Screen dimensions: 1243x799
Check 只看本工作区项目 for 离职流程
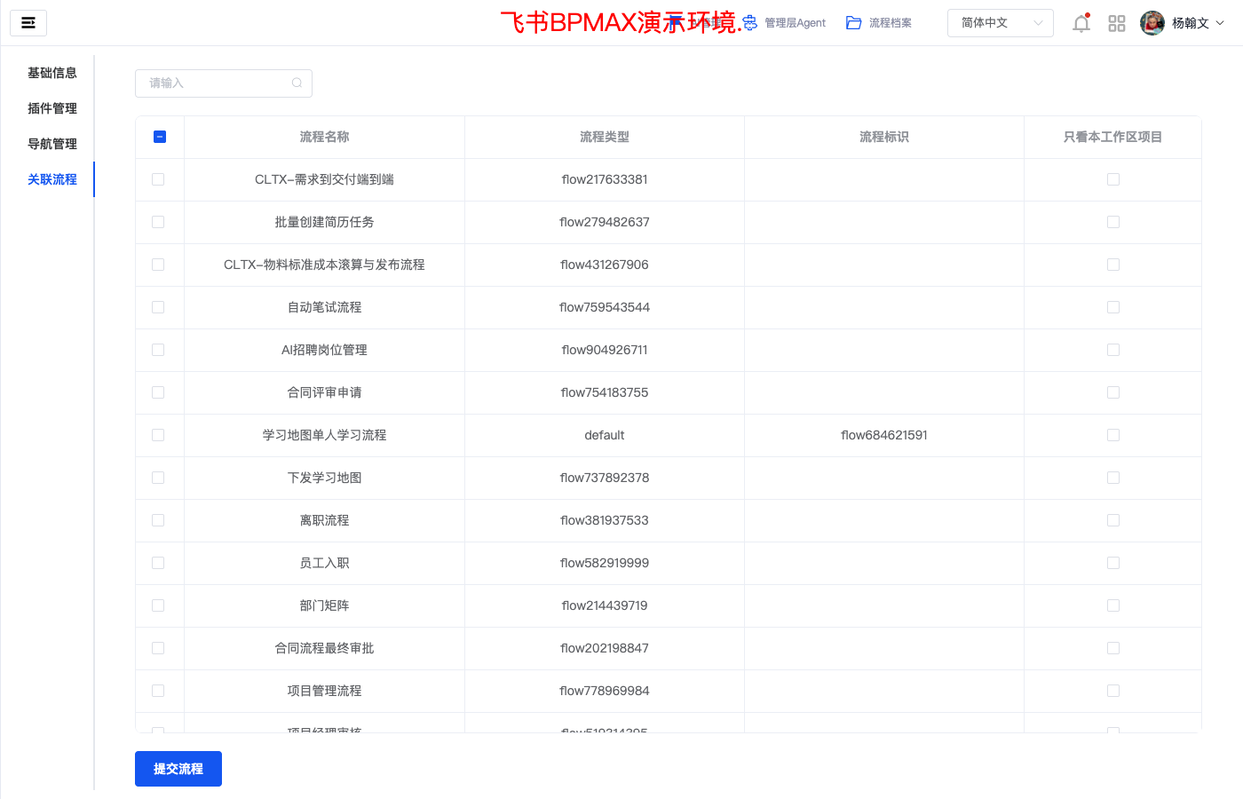tap(1113, 520)
